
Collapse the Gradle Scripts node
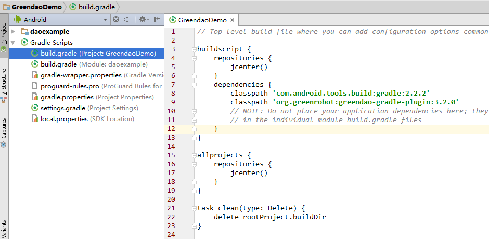(13, 43)
